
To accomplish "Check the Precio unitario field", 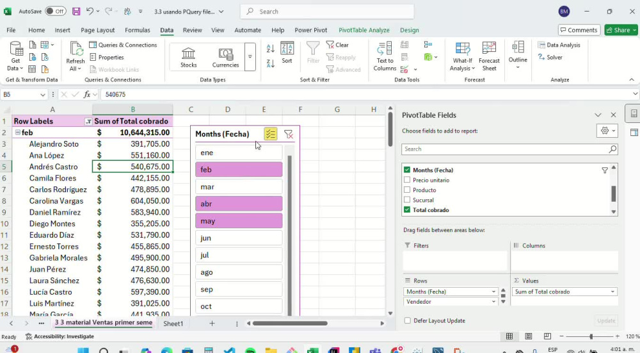I will [407, 180].
